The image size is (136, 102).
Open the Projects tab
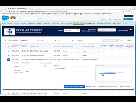pyautogui.click(x=40, y=24)
